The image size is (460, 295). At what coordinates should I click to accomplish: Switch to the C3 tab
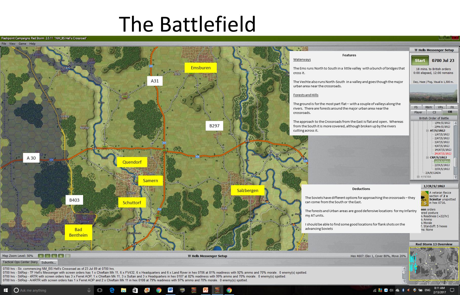point(434,112)
